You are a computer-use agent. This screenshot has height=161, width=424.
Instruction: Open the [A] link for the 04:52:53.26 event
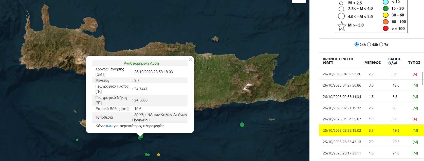pyautogui.click(x=415, y=74)
